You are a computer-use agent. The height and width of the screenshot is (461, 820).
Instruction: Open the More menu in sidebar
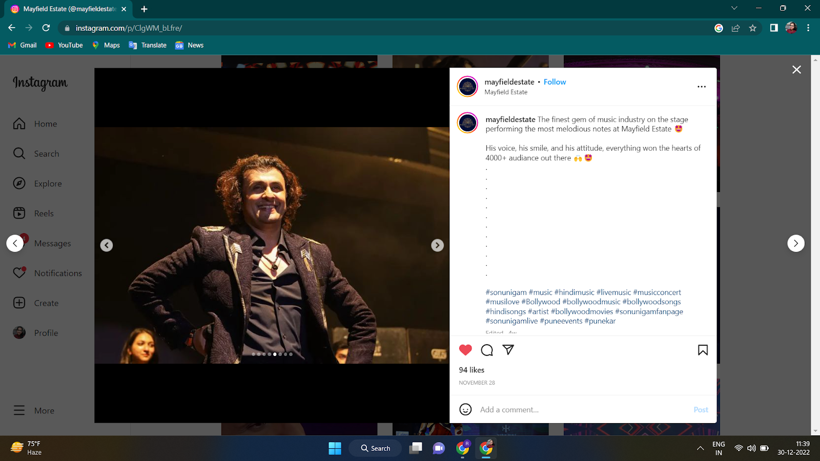(x=34, y=410)
